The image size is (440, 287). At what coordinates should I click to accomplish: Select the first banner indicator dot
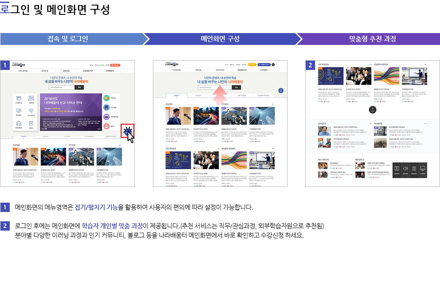(43, 128)
